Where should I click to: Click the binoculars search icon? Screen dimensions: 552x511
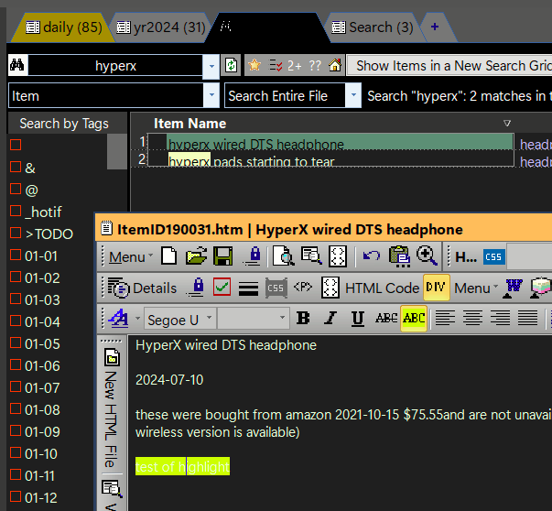pyautogui.click(x=16, y=65)
